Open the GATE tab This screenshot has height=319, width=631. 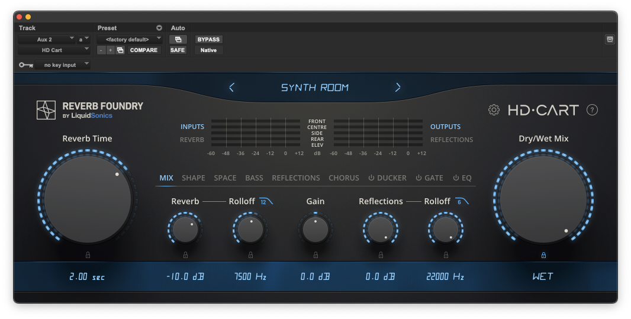pos(434,178)
